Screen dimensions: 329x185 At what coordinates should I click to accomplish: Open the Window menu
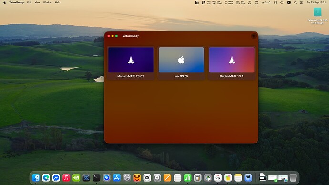[47, 2]
